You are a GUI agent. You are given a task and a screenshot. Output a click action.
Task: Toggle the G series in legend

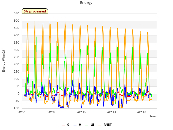[x=65, y=125]
